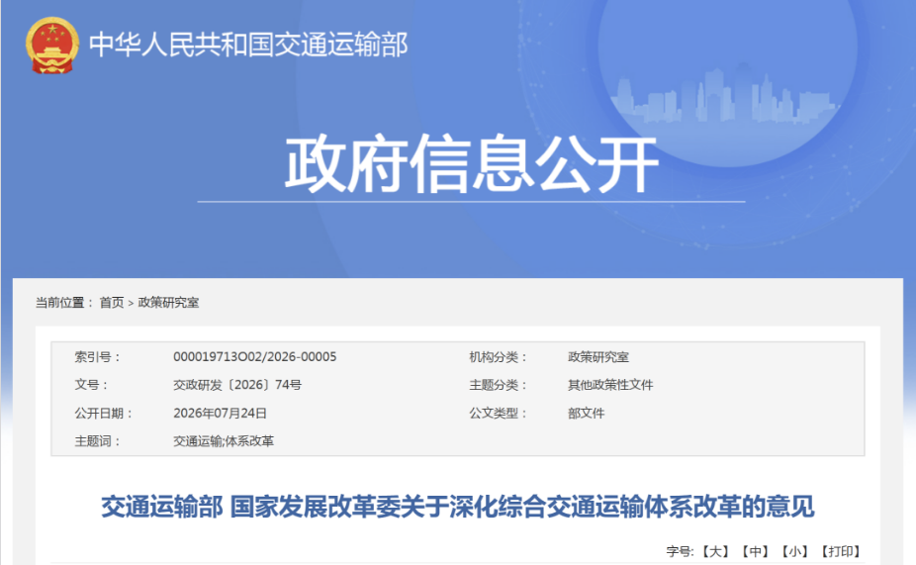Select index number 000019713O02/2026-00005
916x565 pixels.
click(x=254, y=357)
